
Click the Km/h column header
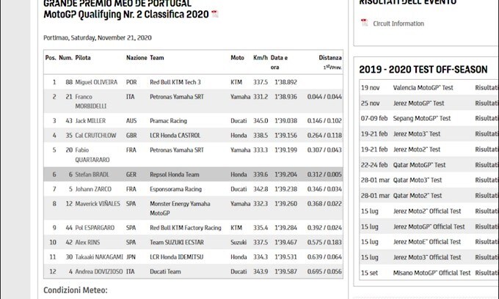click(x=261, y=58)
